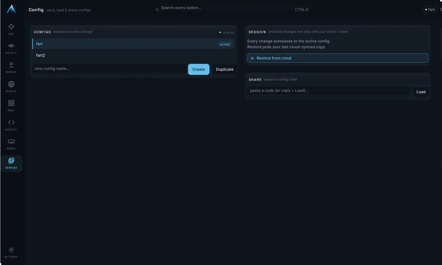Select the active fart config

coord(133,44)
